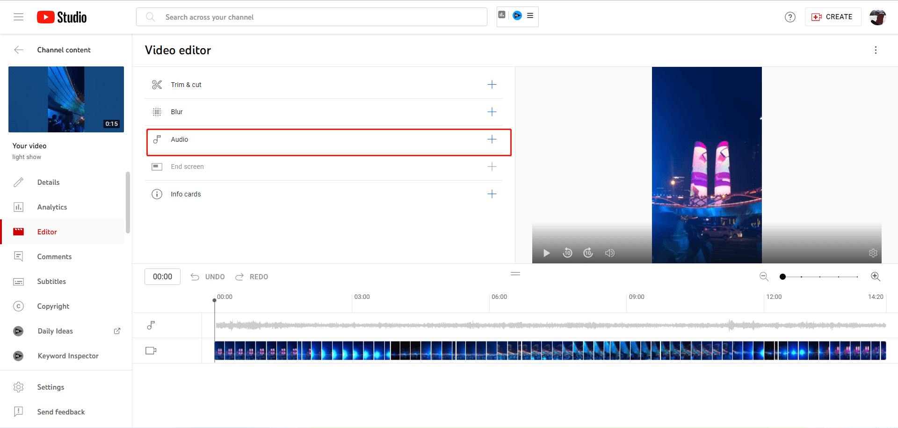Open the hamburger navigation menu

tap(19, 17)
